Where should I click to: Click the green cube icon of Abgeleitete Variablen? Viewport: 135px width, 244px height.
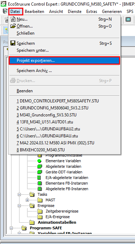[x=40, y=166]
